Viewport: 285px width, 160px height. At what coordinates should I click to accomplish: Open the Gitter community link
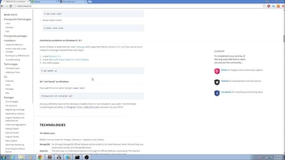[224, 70]
